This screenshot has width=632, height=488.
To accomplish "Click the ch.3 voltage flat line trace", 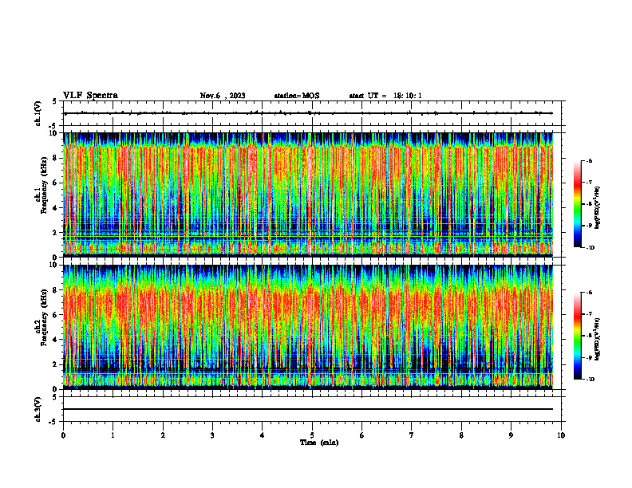I will pos(308,409).
